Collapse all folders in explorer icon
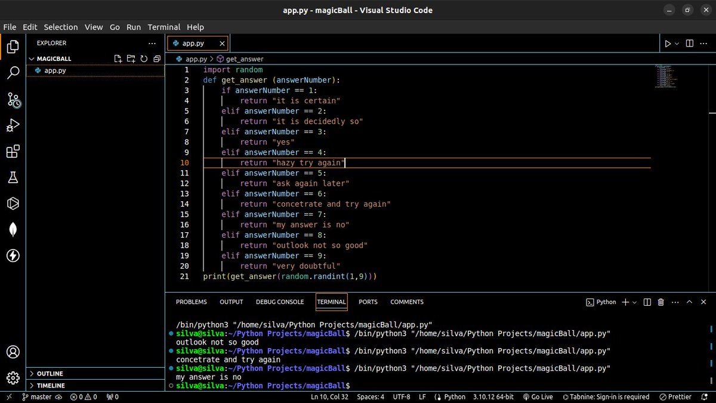 (157, 59)
